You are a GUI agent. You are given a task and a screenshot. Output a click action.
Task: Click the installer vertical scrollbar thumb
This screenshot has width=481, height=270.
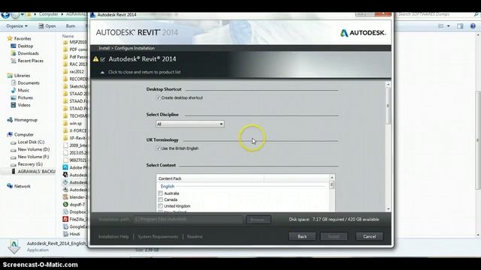point(389,106)
